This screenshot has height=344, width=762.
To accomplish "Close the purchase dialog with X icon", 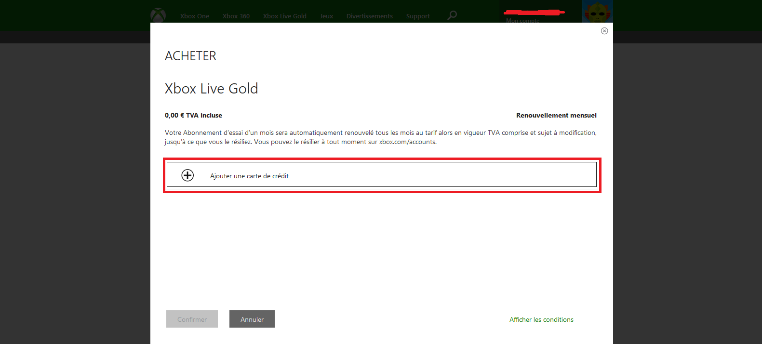I will click(x=604, y=31).
